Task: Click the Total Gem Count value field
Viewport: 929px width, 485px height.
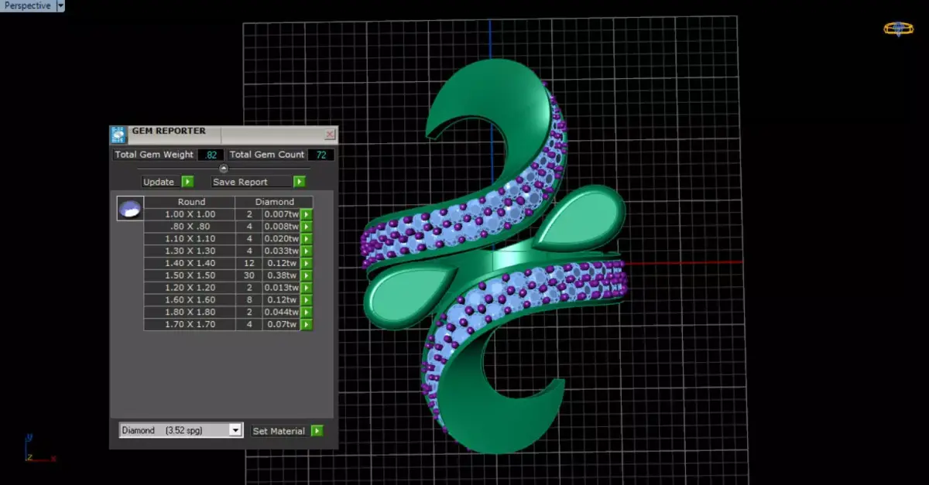Action: (321, 155)
